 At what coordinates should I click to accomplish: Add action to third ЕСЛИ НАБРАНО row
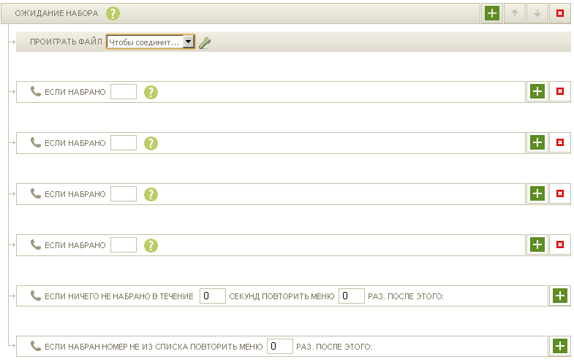[537, 193]
